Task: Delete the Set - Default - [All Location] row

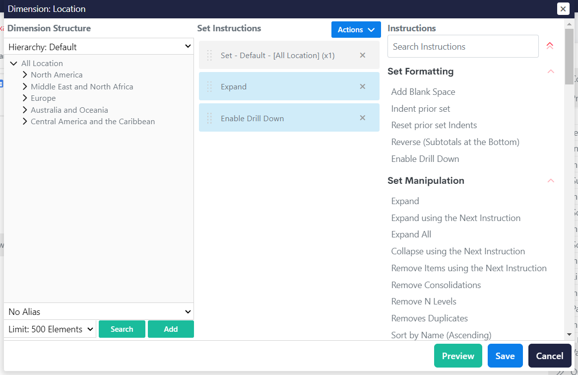Action: click(362, 55)
